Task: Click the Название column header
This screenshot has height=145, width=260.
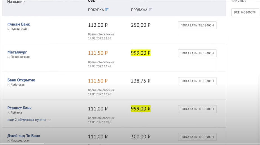Action: pos(16,2)
